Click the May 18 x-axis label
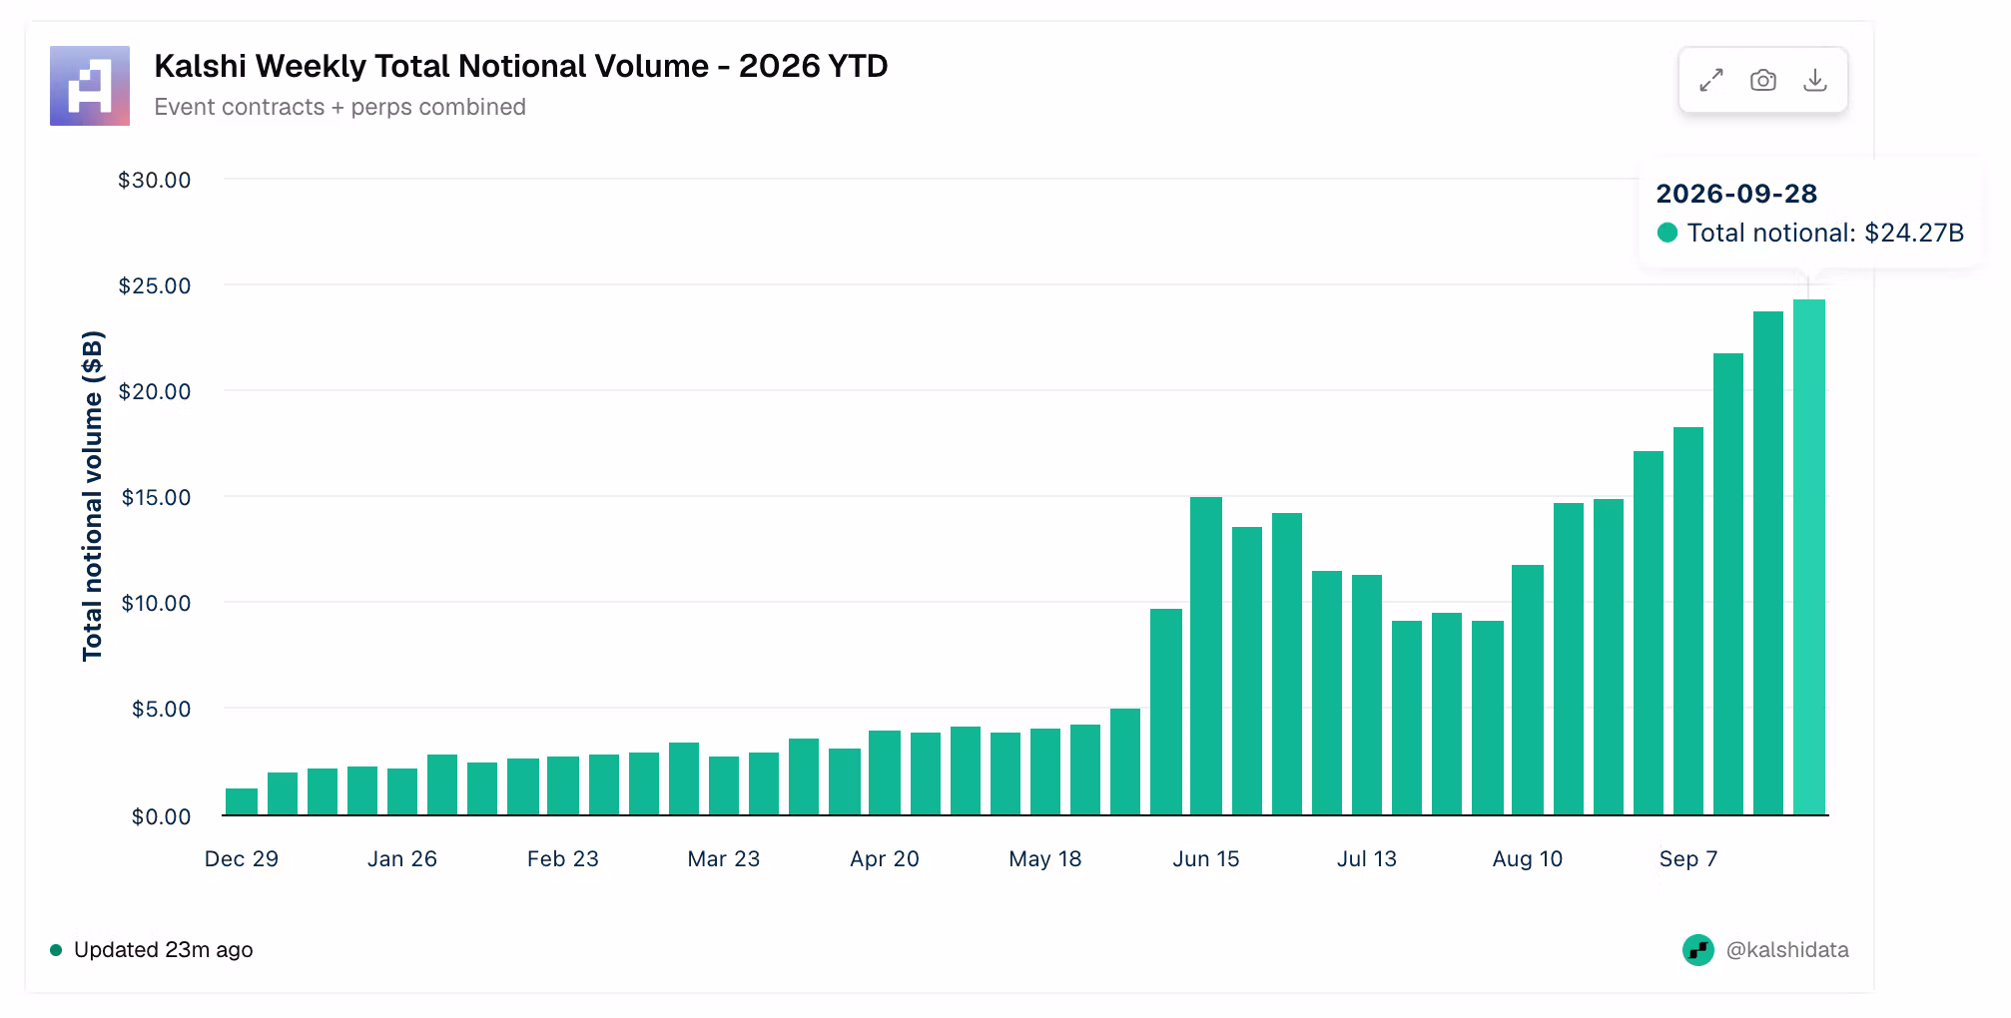The width and height of the screenshot is (2011, 1018). coord(1045,859)
